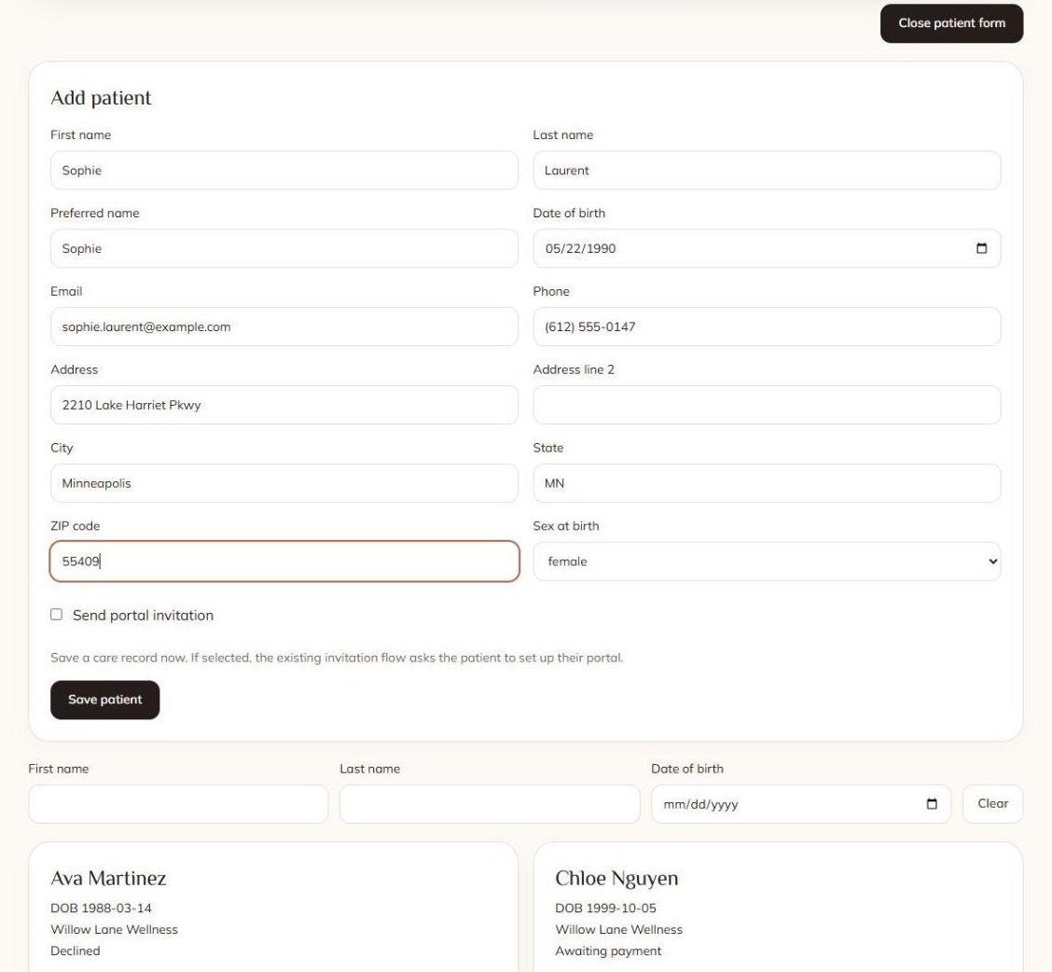Click the empty Address line 2 field
1052x972 pixels.
tap(767, 405)
